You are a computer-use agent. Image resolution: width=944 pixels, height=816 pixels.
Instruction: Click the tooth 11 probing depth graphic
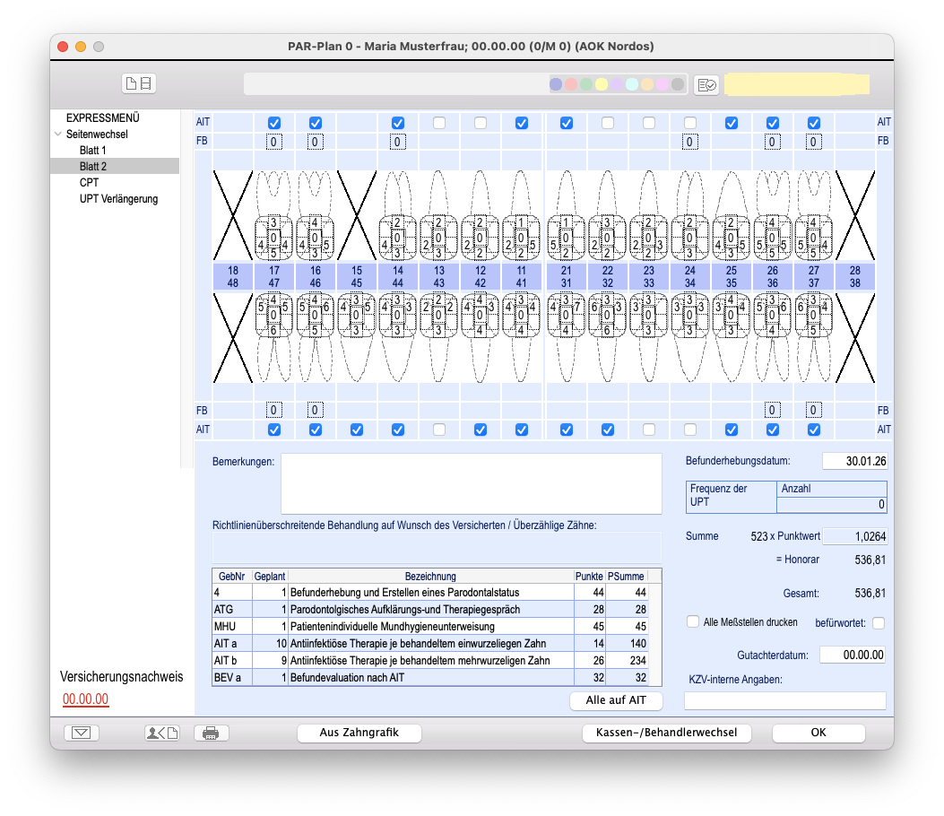coord(522,238)
